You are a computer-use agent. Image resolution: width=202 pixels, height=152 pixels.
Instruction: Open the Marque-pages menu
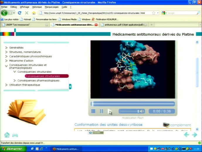(52, 7)
